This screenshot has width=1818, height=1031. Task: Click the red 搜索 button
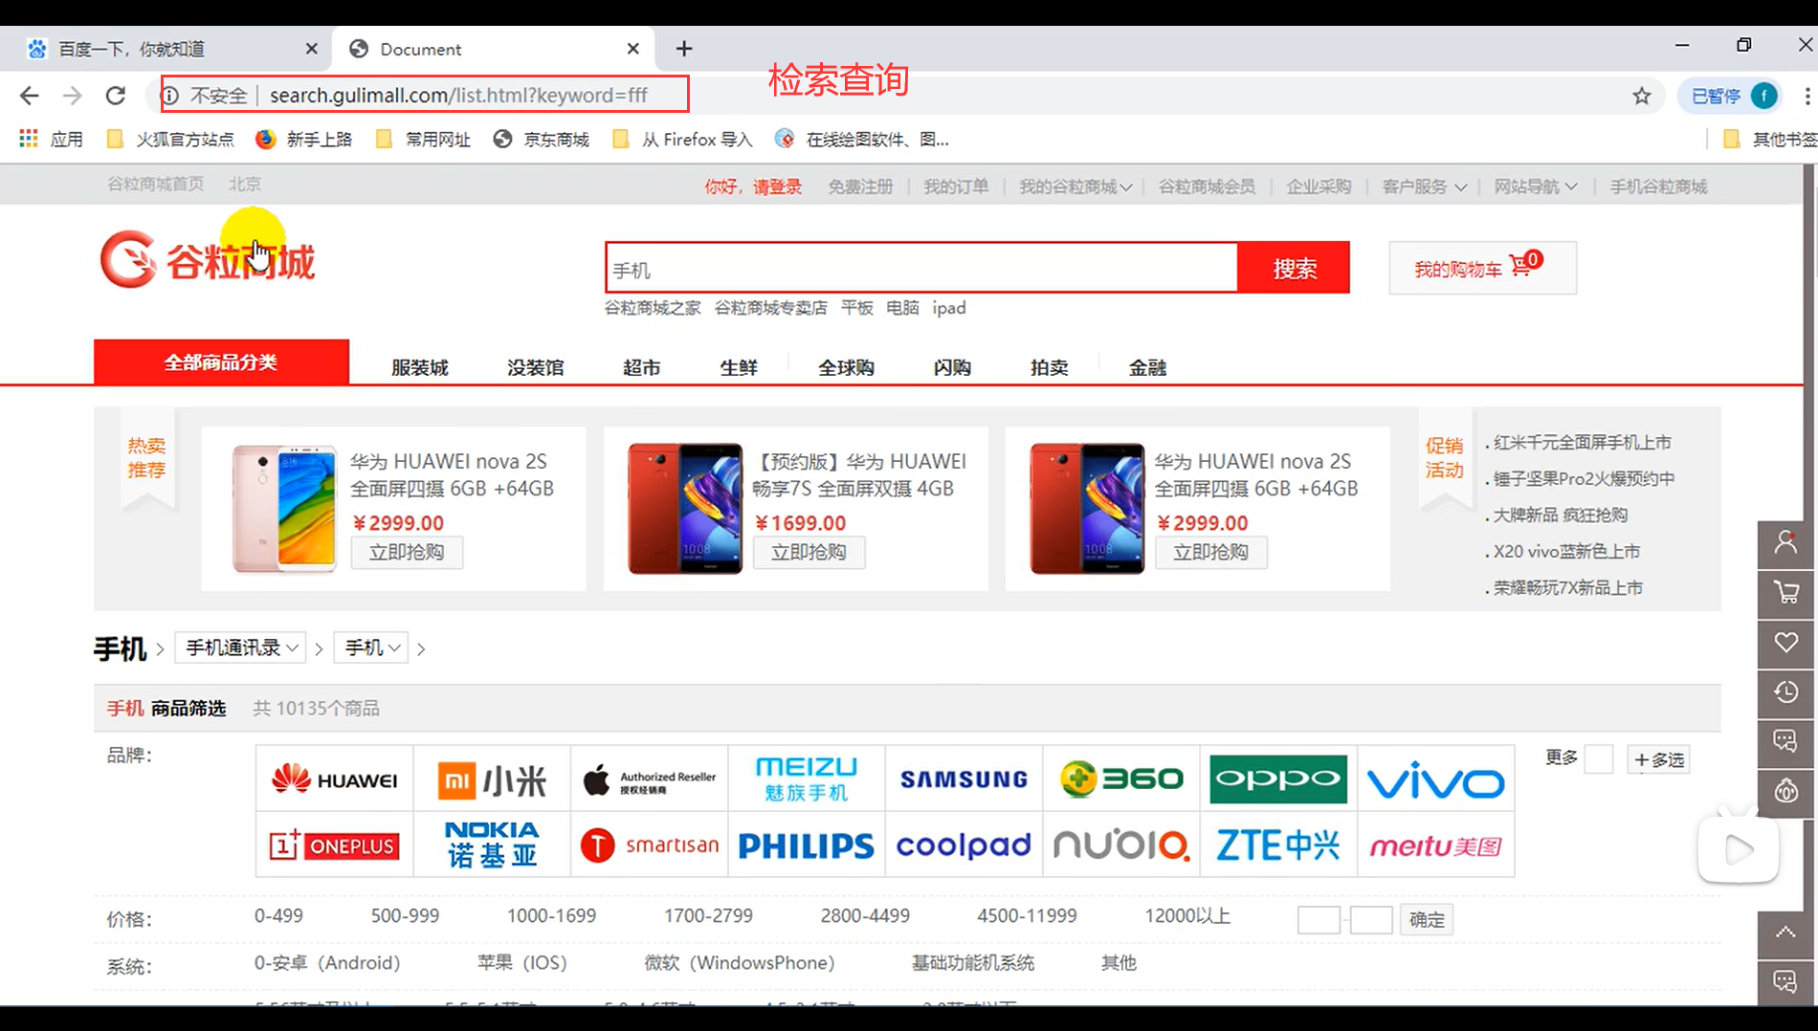(x=1294, y=268)
